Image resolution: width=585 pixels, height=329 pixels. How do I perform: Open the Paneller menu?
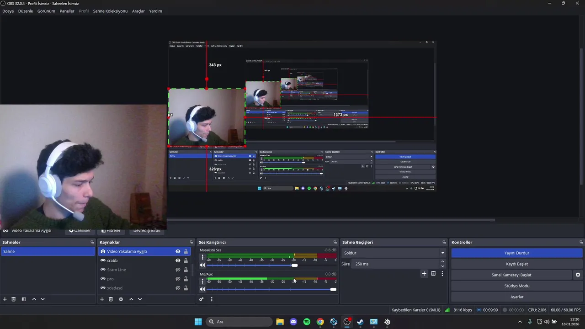click(67, 11)
